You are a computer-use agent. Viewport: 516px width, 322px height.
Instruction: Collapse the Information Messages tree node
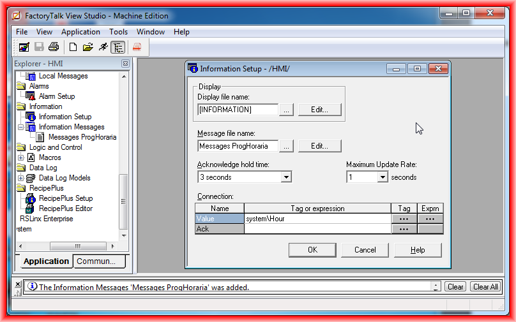tap(21, 127)
